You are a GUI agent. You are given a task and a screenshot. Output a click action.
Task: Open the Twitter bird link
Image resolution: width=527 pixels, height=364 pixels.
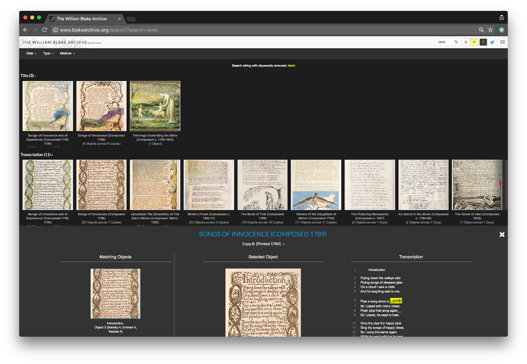(x=492, y=42)
